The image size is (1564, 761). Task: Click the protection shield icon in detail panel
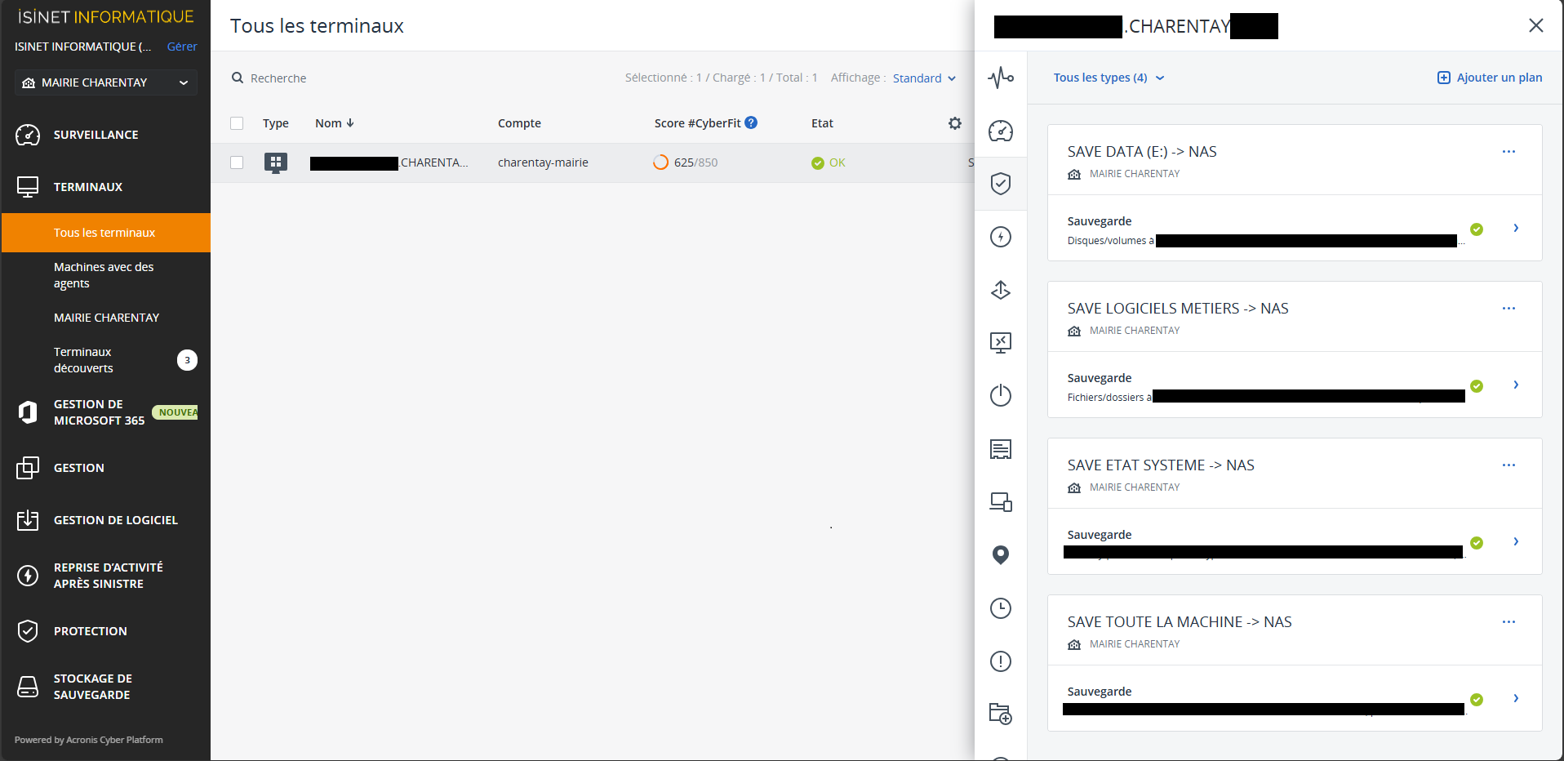coord(1001,184)
